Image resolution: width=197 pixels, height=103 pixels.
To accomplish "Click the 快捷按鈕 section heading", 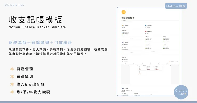I will point(148,25).
